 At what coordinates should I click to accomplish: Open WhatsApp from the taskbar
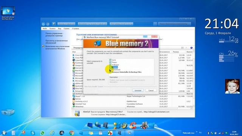42,133
